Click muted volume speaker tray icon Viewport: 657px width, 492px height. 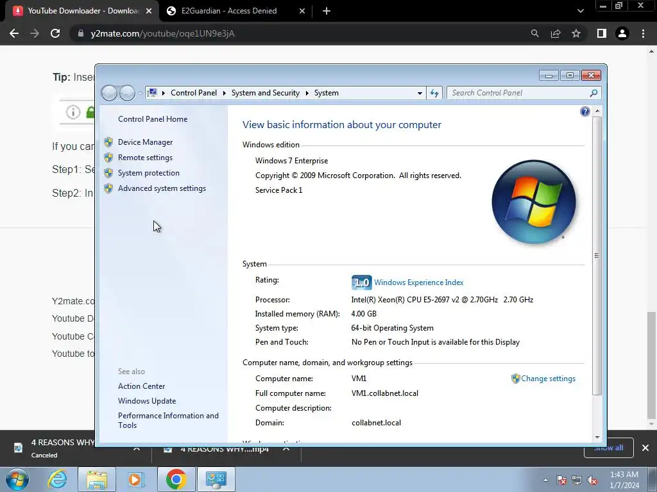pos(592,480)
